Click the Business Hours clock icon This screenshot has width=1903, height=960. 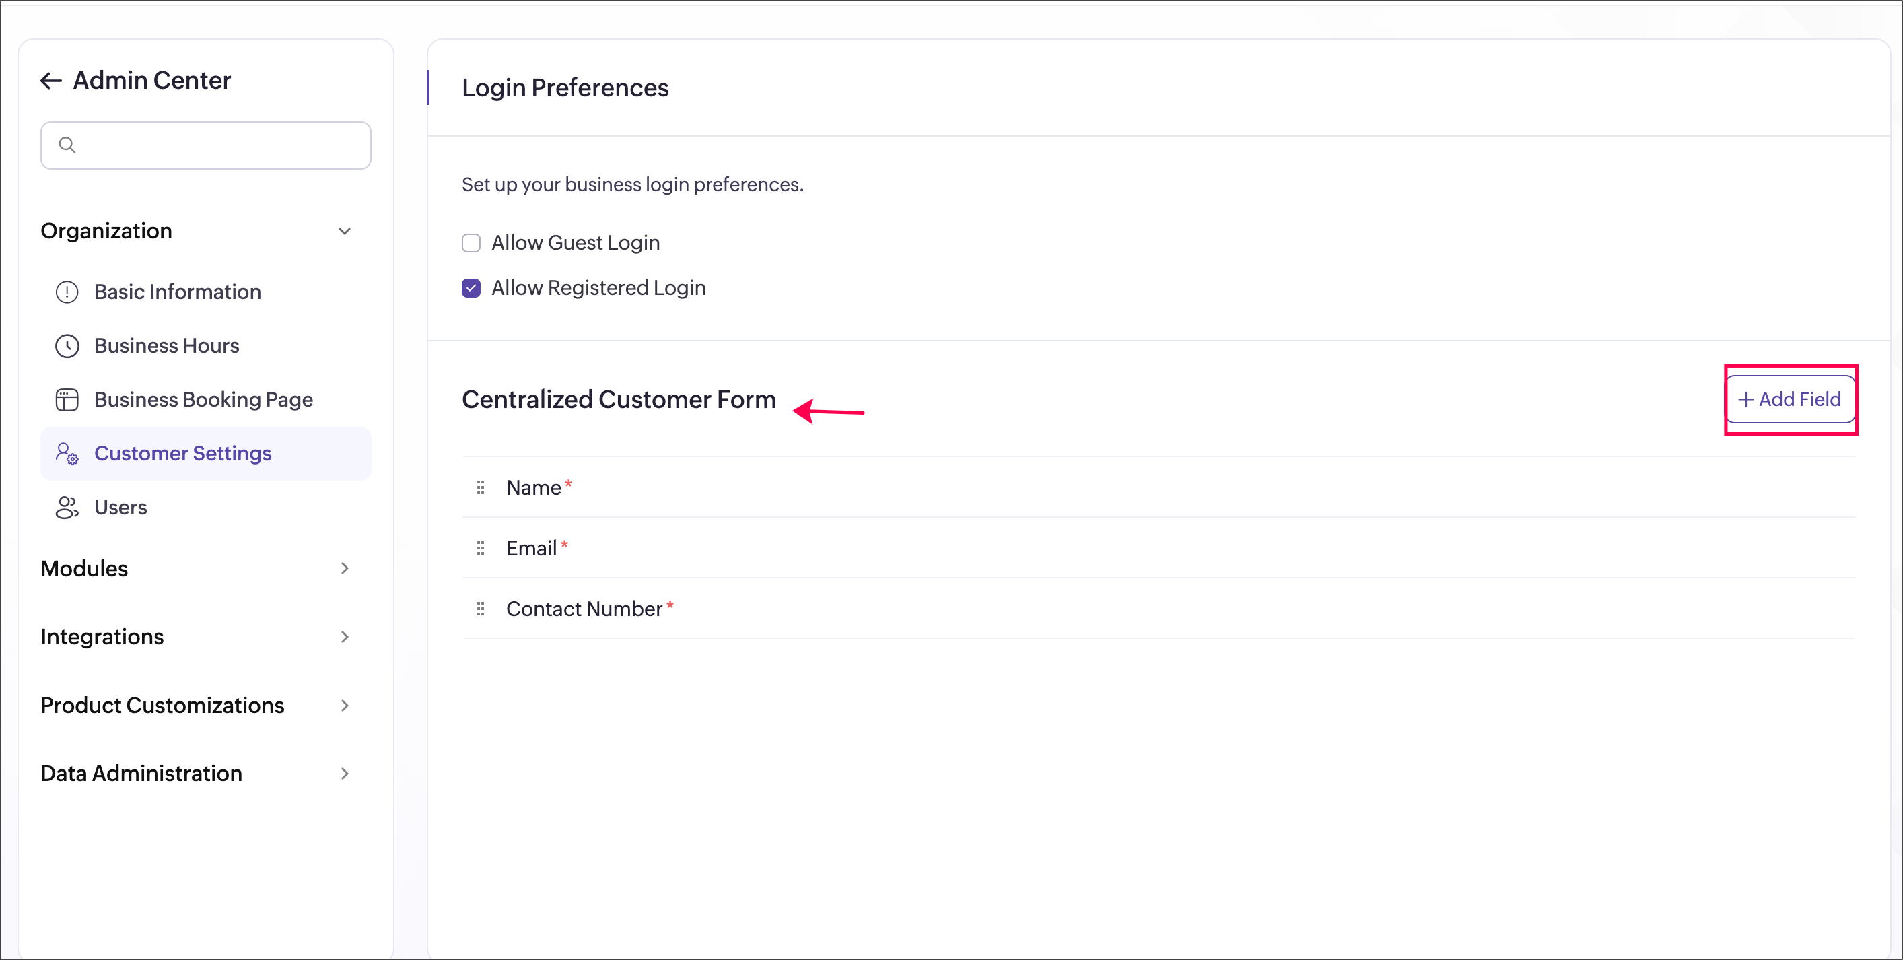[67, 346]
